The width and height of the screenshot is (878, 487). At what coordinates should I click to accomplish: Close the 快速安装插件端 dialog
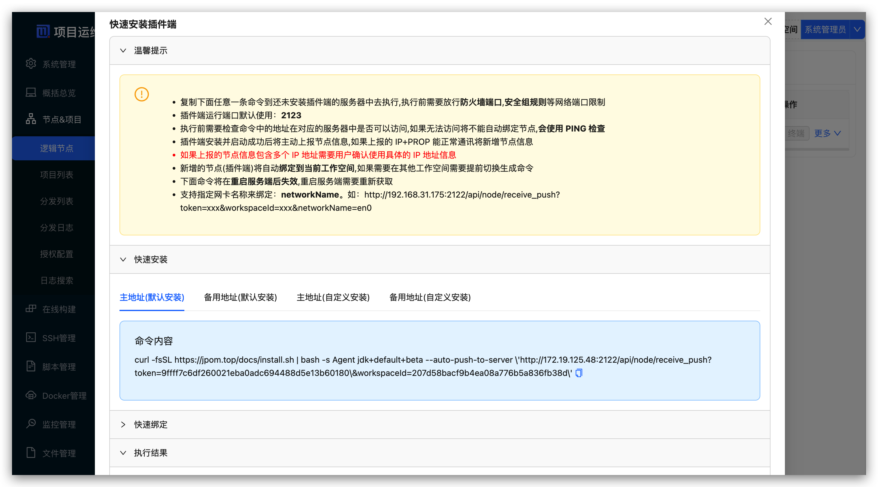(768, 22)
